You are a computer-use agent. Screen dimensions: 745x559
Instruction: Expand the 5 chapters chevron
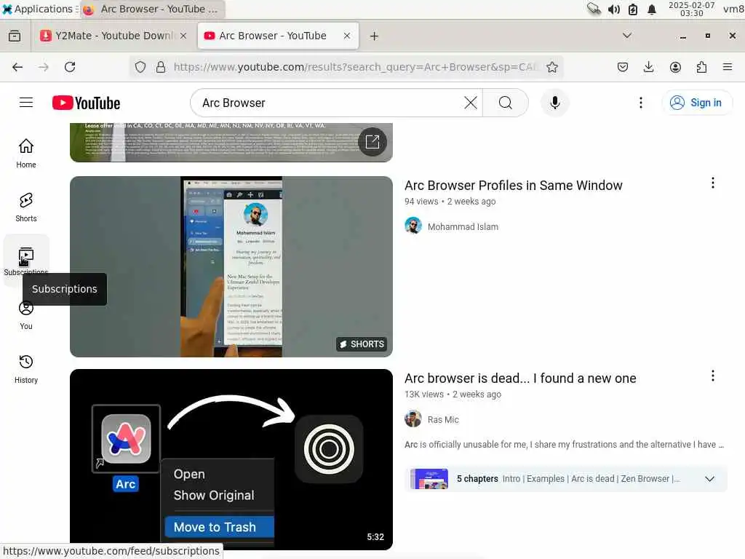709,479
